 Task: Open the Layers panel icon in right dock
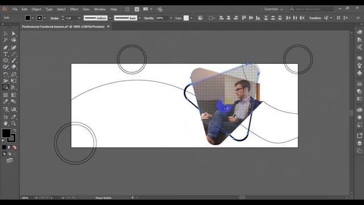[359, 143]
